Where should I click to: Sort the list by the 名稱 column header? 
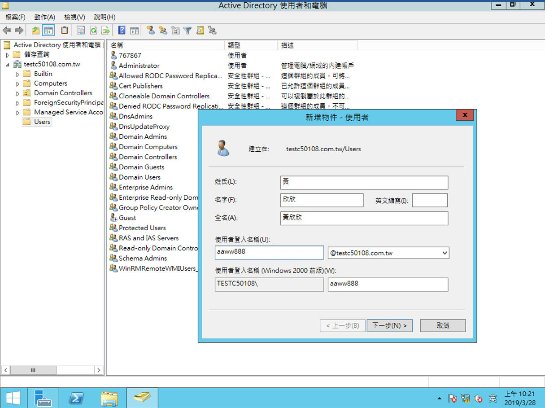pyautogui.click(x=166, y=45)
